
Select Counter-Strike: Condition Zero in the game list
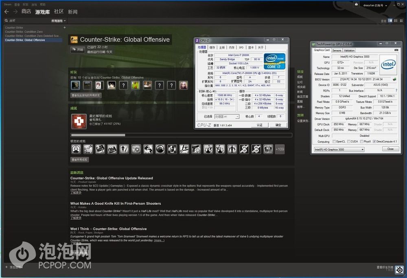[24, 32]
